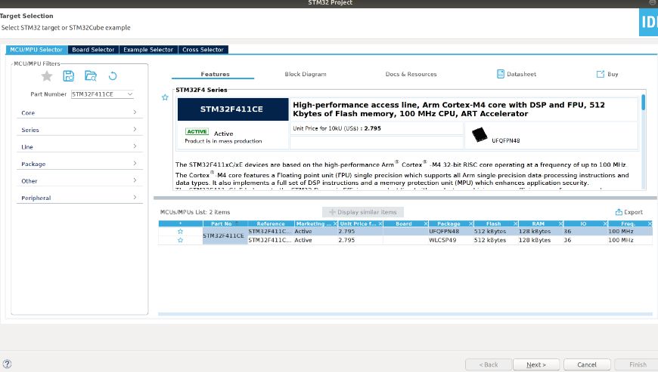This screenshot has height=372, width=658.
Task: Expand the Other filter section
Action: (79, 181)
